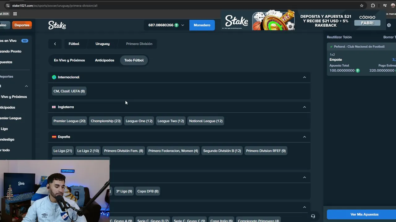Viewport: 396px width, 222px height.
Task: Open Primera Division RFEF (9)
Action: pos(266,151)
